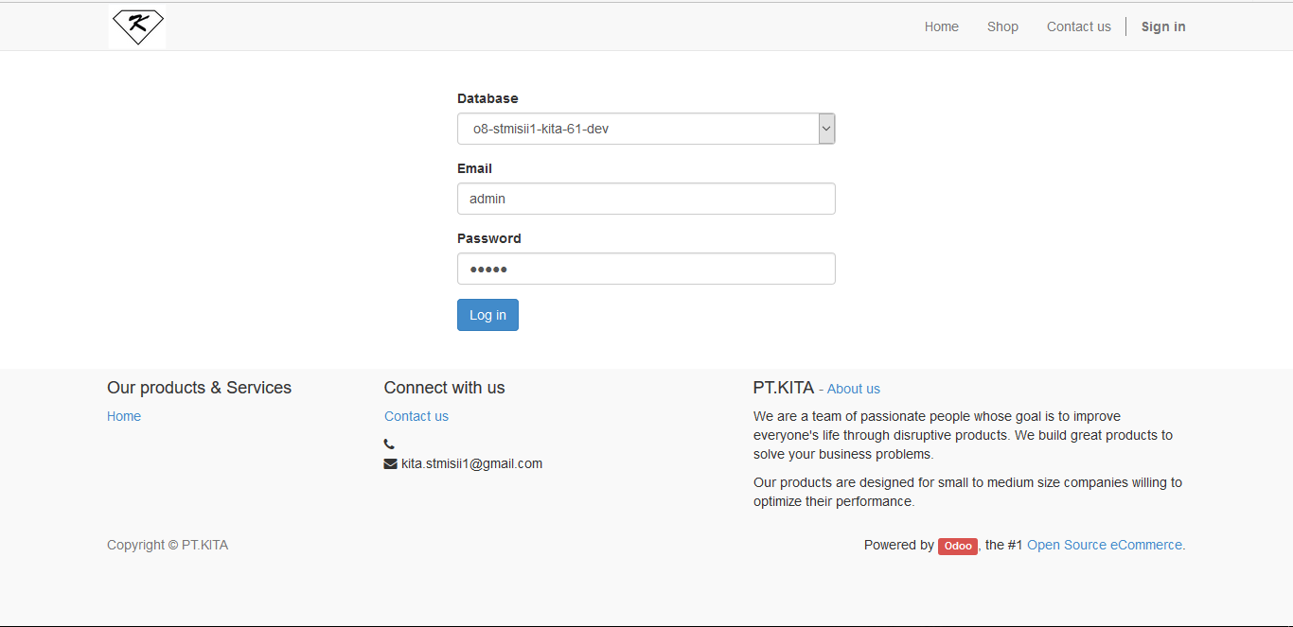The height and width of the screenshot is (627, 1293).
Task: Open the Open Source eCommerce link
Action: tap(1104, 545)
